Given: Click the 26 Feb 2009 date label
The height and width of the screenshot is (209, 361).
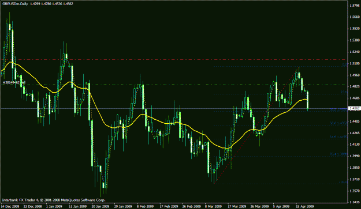Looking at the screenshot, I should click(x=191, y=206).
